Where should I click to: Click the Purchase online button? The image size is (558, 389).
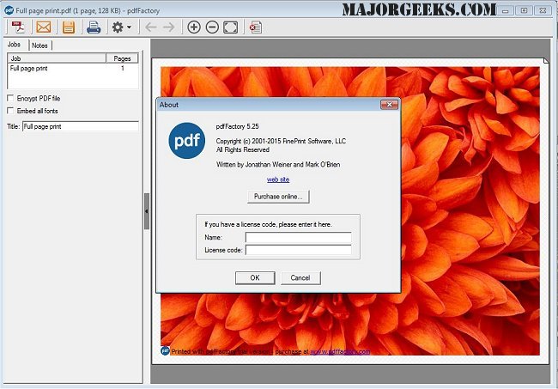pos(278,197)
